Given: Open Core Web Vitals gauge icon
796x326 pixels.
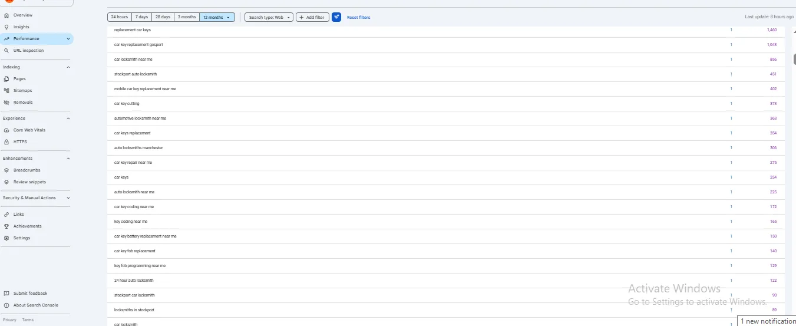Looking at the screenshot, I should [6, 130].
